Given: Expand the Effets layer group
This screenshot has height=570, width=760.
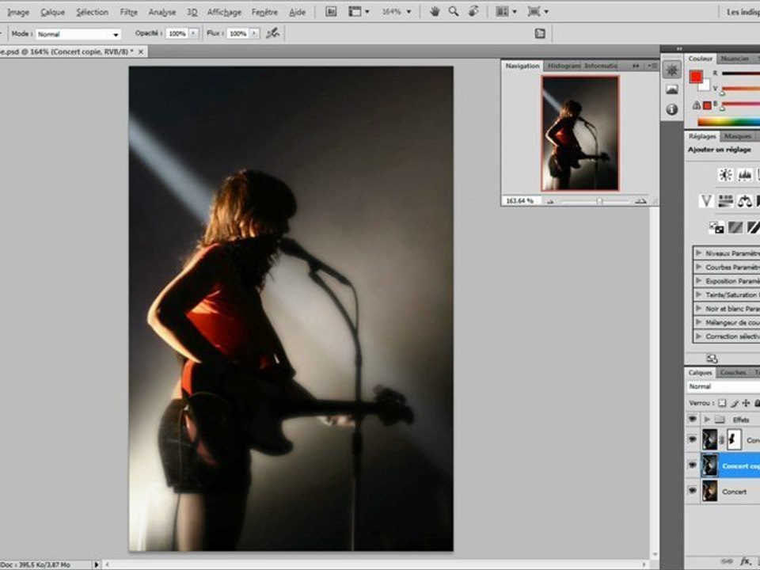Looking at the screenshot, I should pyautogui.click(x=707, y=420).
